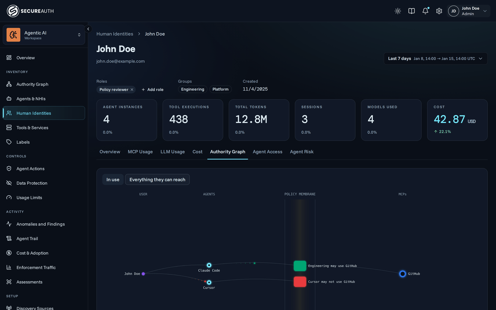Select the GitHub MCP node

click(x=402, y=274)
